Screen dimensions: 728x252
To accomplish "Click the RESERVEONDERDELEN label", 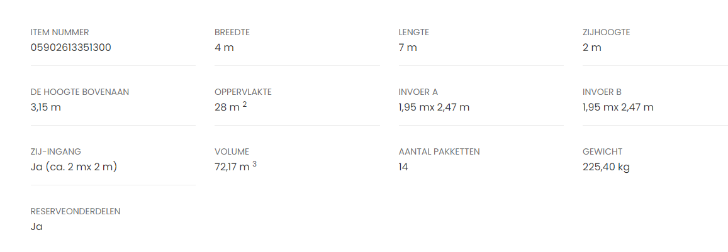I will click(x=76, y=211).
